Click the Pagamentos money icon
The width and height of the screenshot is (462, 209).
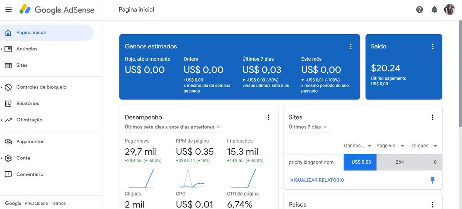[x=8, y=142]
